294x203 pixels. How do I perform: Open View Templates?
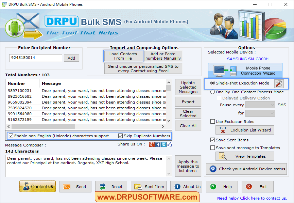[x=245, y=156]
